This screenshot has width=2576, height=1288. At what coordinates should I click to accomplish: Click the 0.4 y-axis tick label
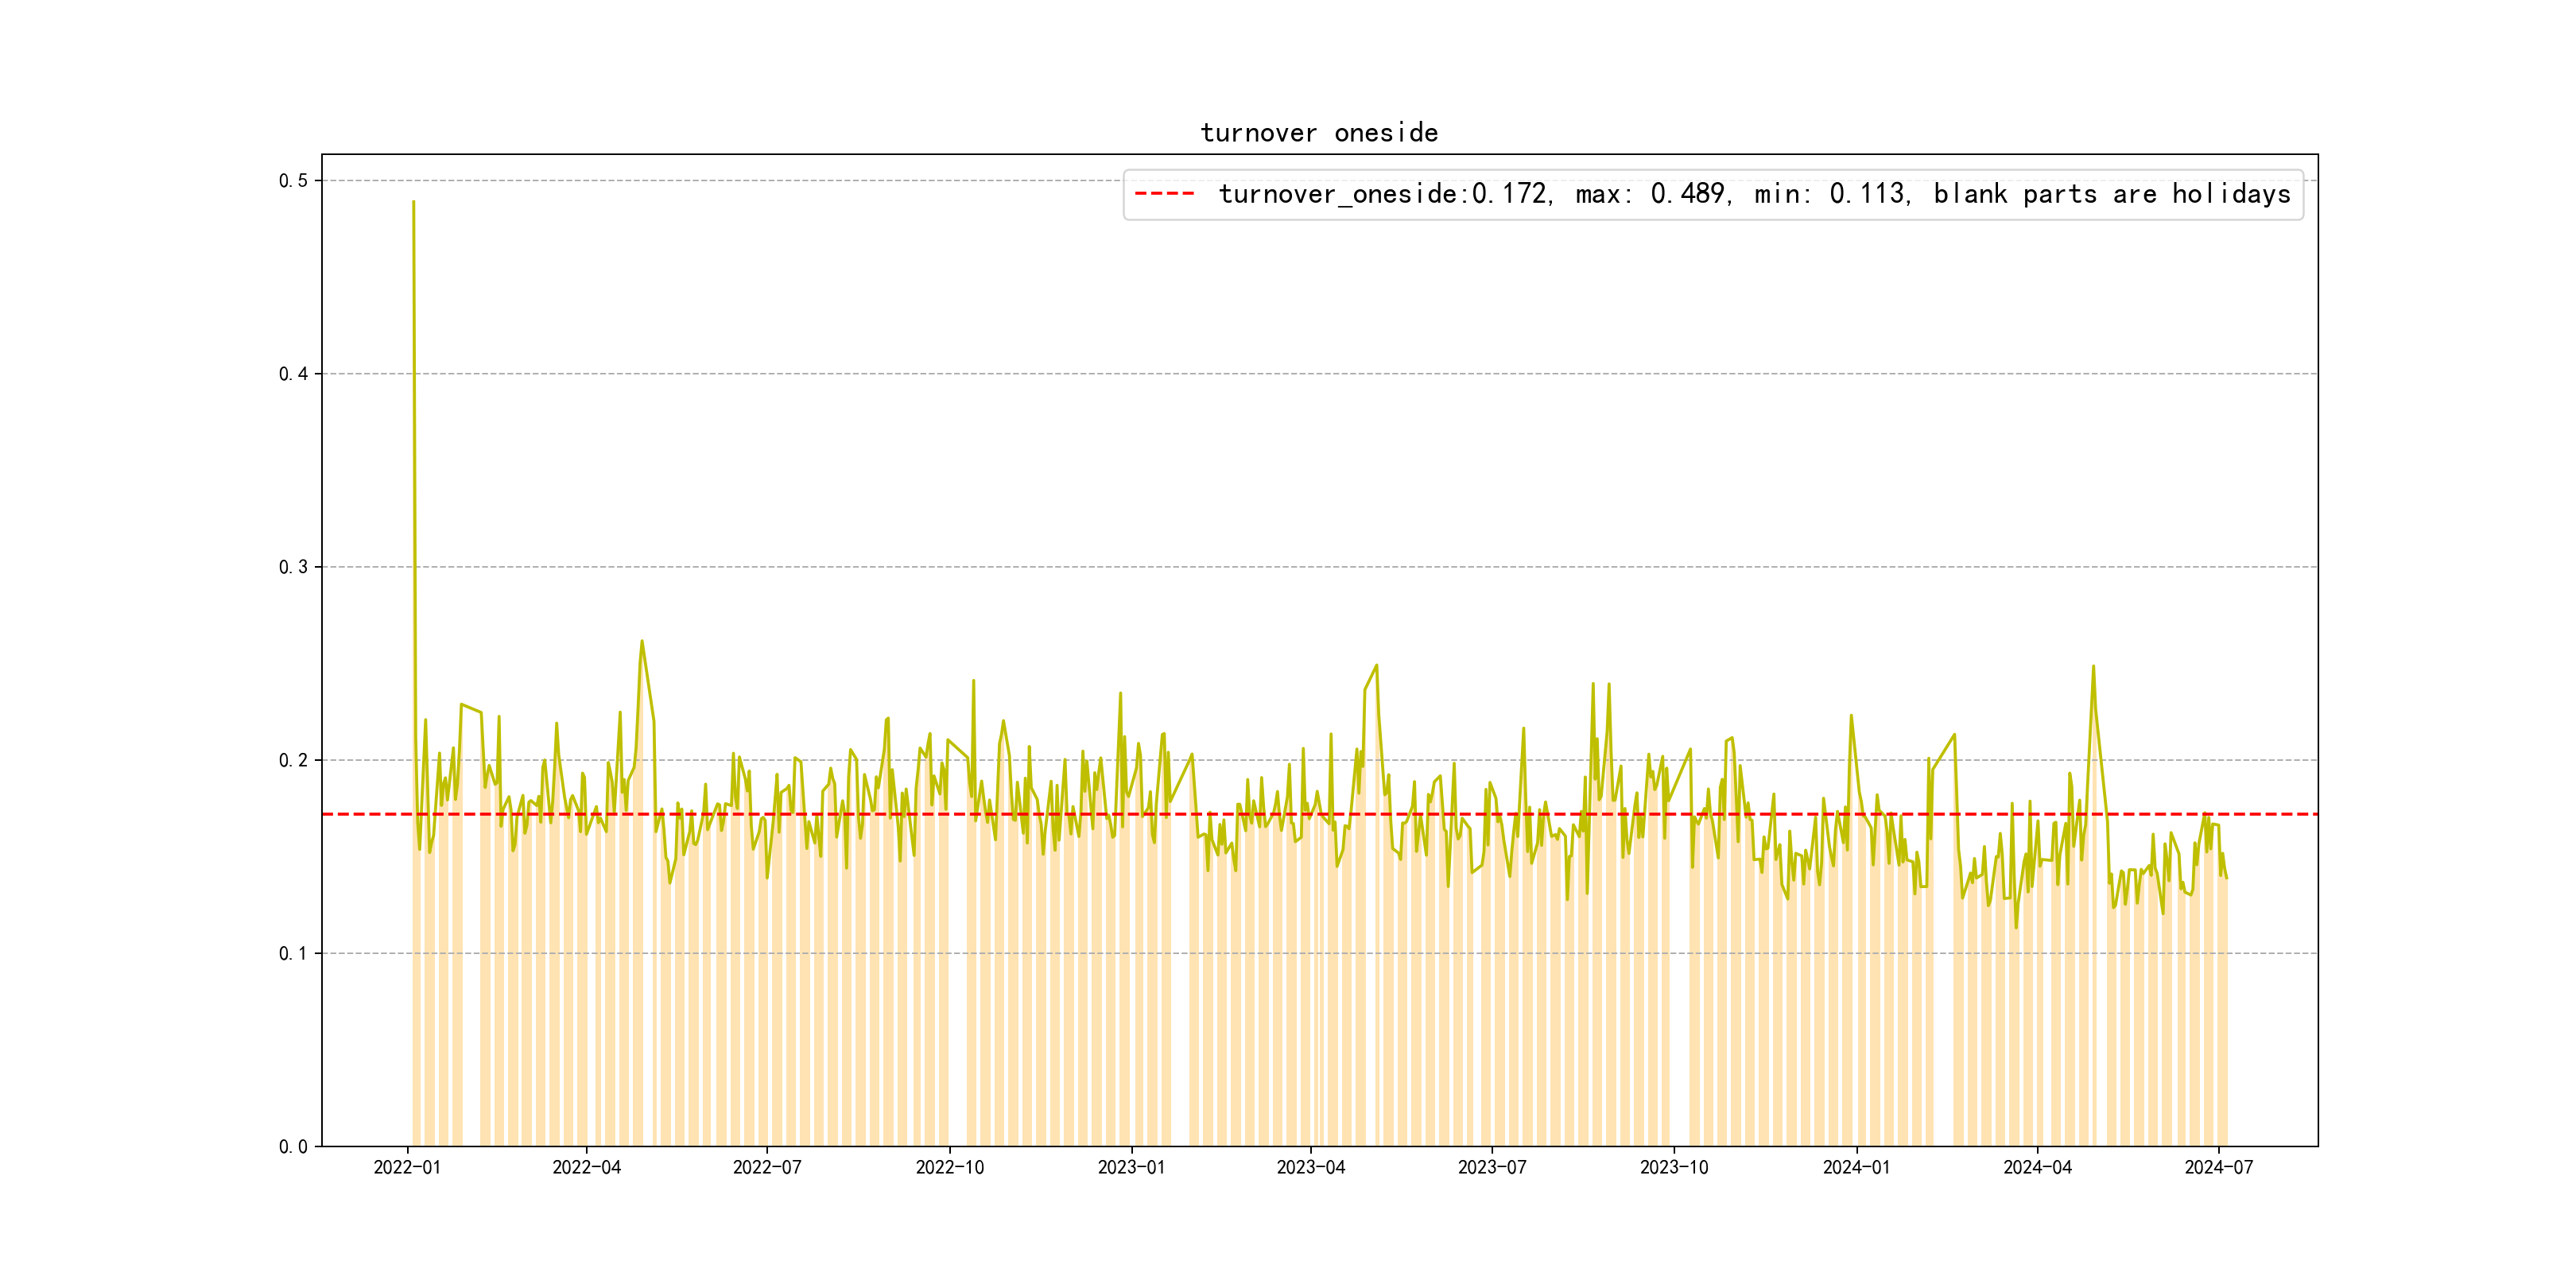pos(293,374)
